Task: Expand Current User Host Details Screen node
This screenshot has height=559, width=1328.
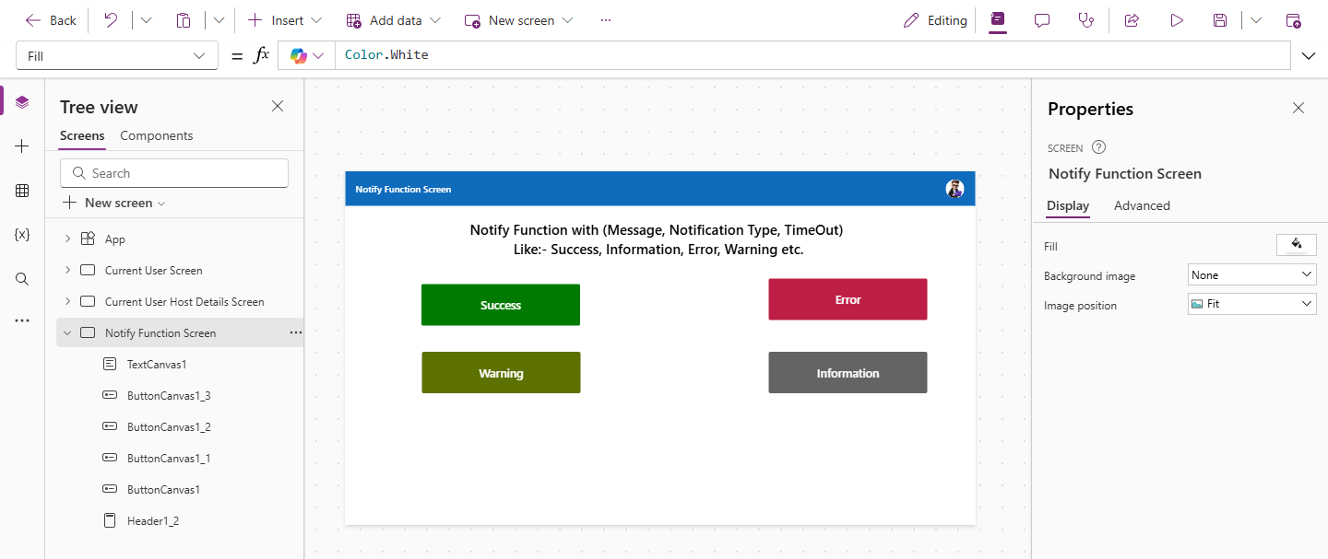Action: coord(67,302)
